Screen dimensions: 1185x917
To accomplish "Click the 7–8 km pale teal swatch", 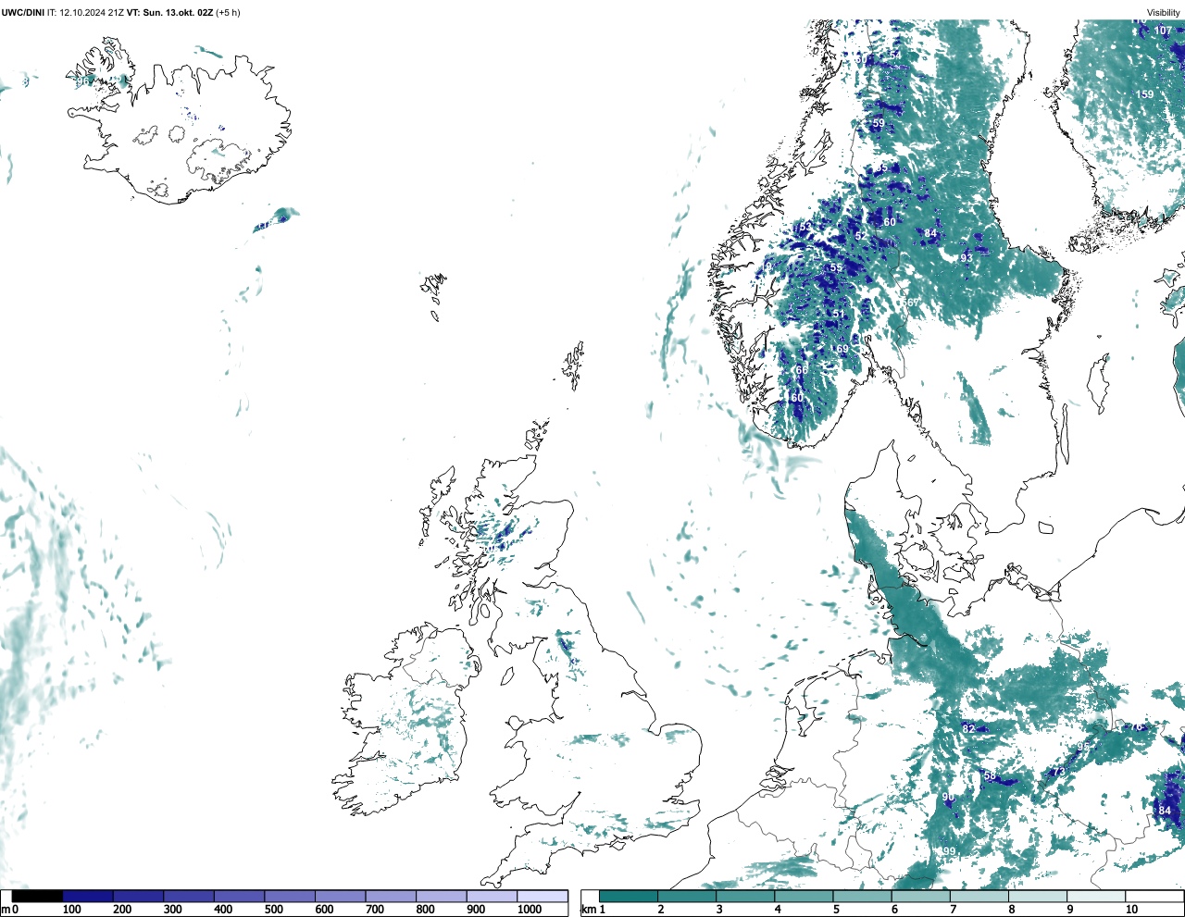I will 979,896.
